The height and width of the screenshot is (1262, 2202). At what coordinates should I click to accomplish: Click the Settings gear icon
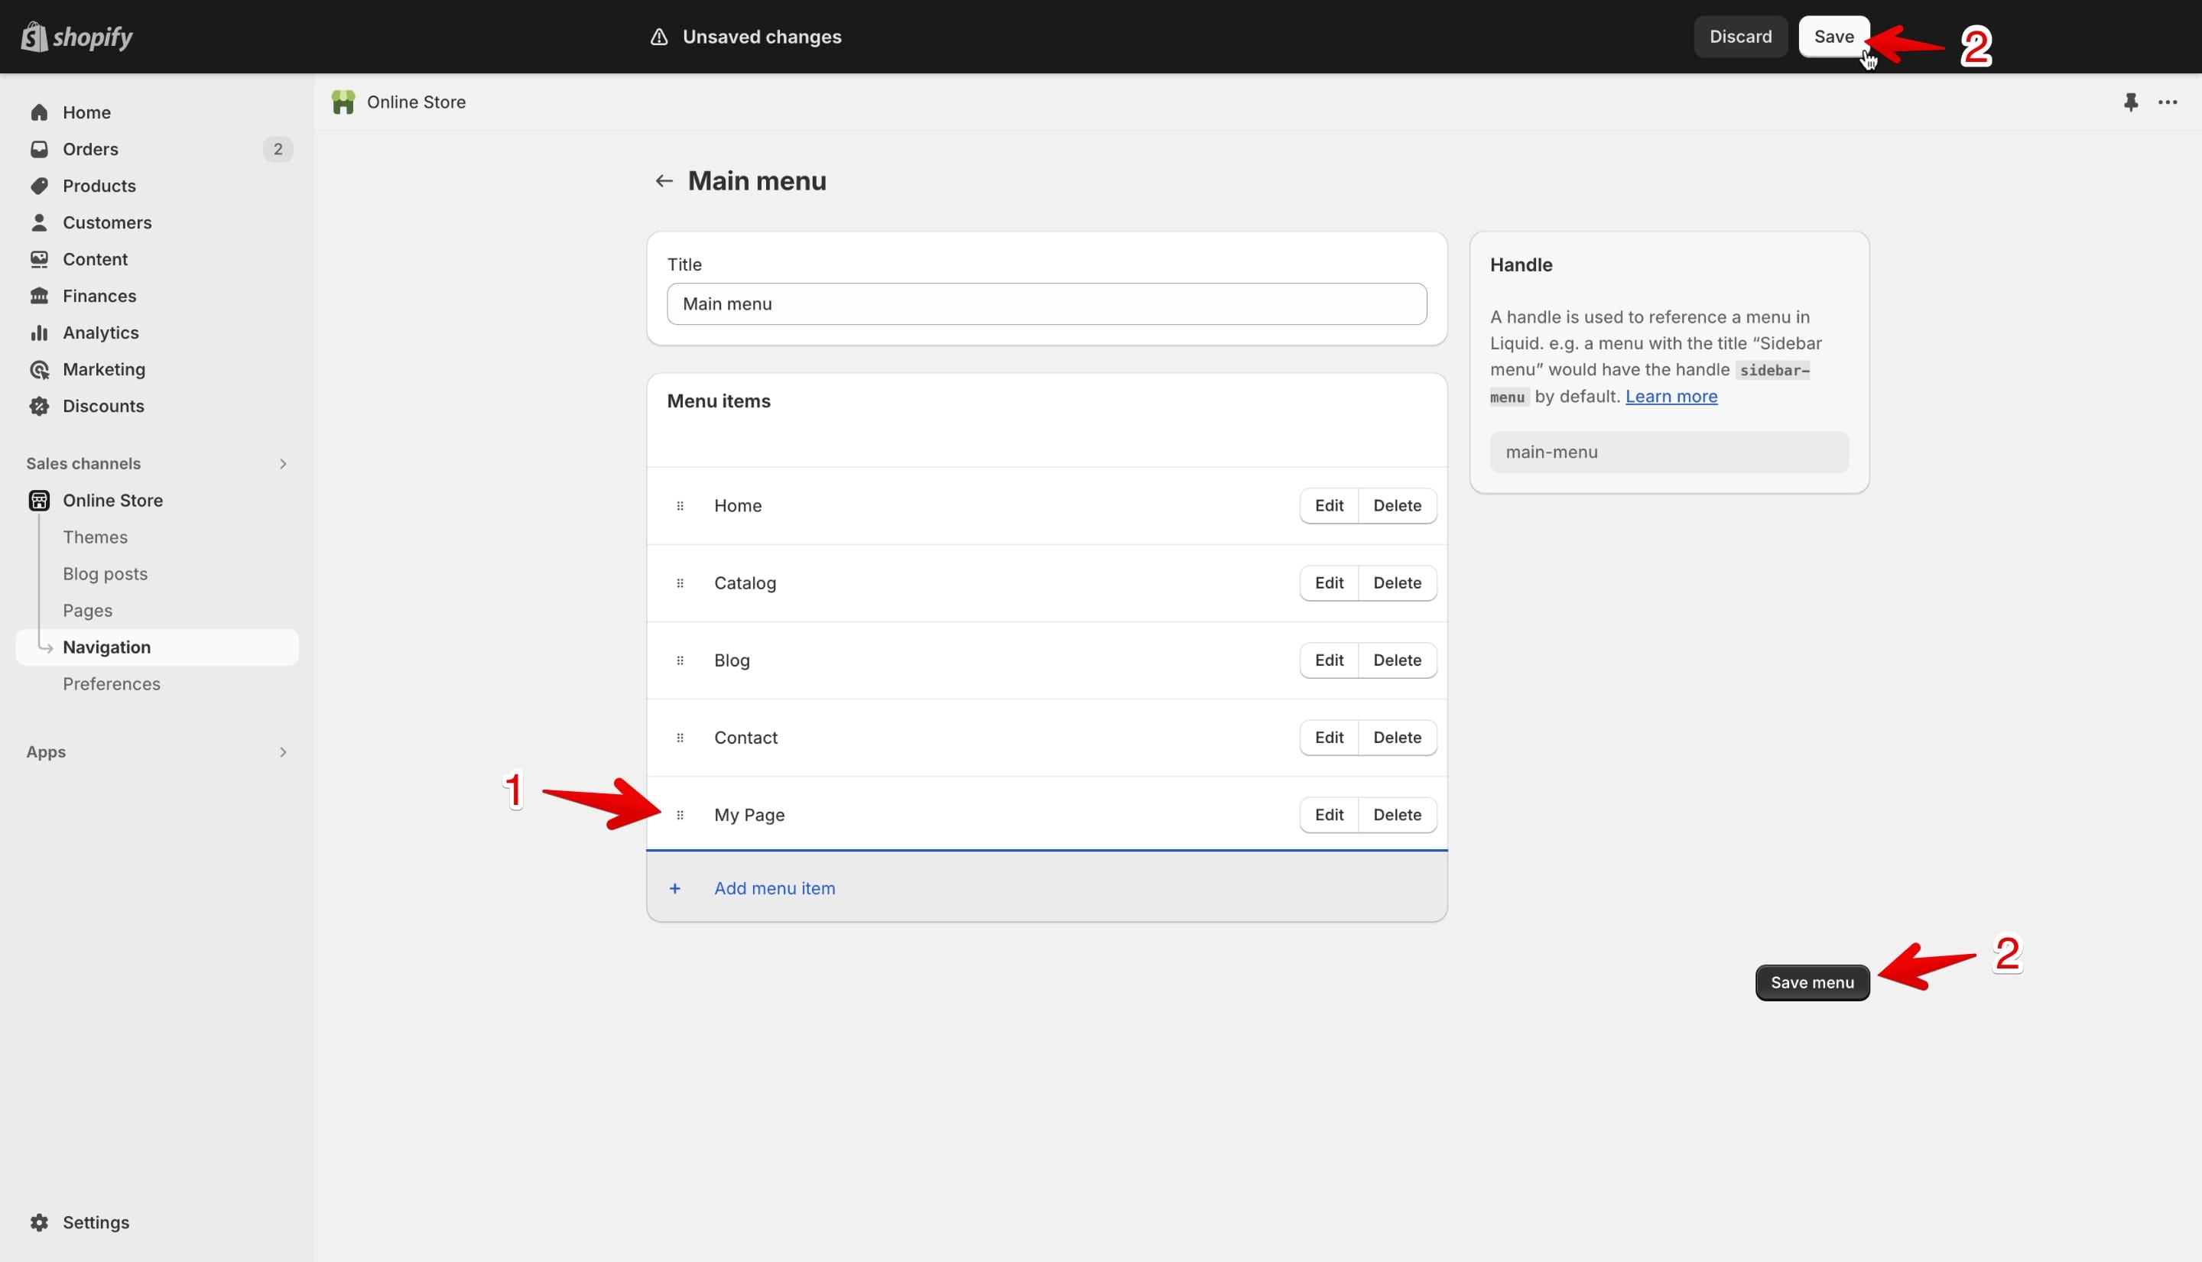click(x=39, y=1222)
